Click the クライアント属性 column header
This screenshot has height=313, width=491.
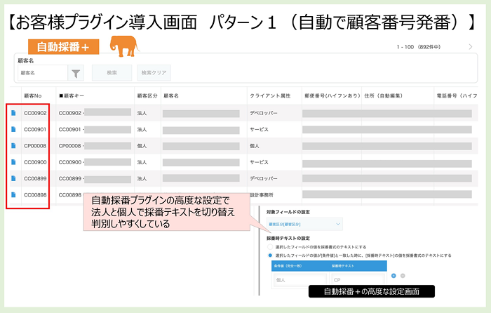tap(269, 95)
